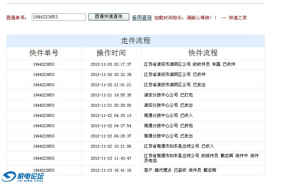Select the 如东县岔河公司 已收入 entry
Image resolution: width=283 pixels, height=184 pixels.
click(x=179, y=146)
